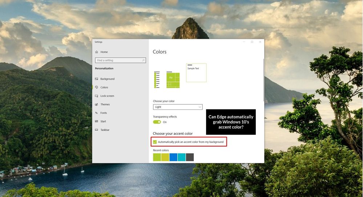The height and width of the screenshot is (197, 363).
Task: Open the Themes page
Action: point(105,104)
